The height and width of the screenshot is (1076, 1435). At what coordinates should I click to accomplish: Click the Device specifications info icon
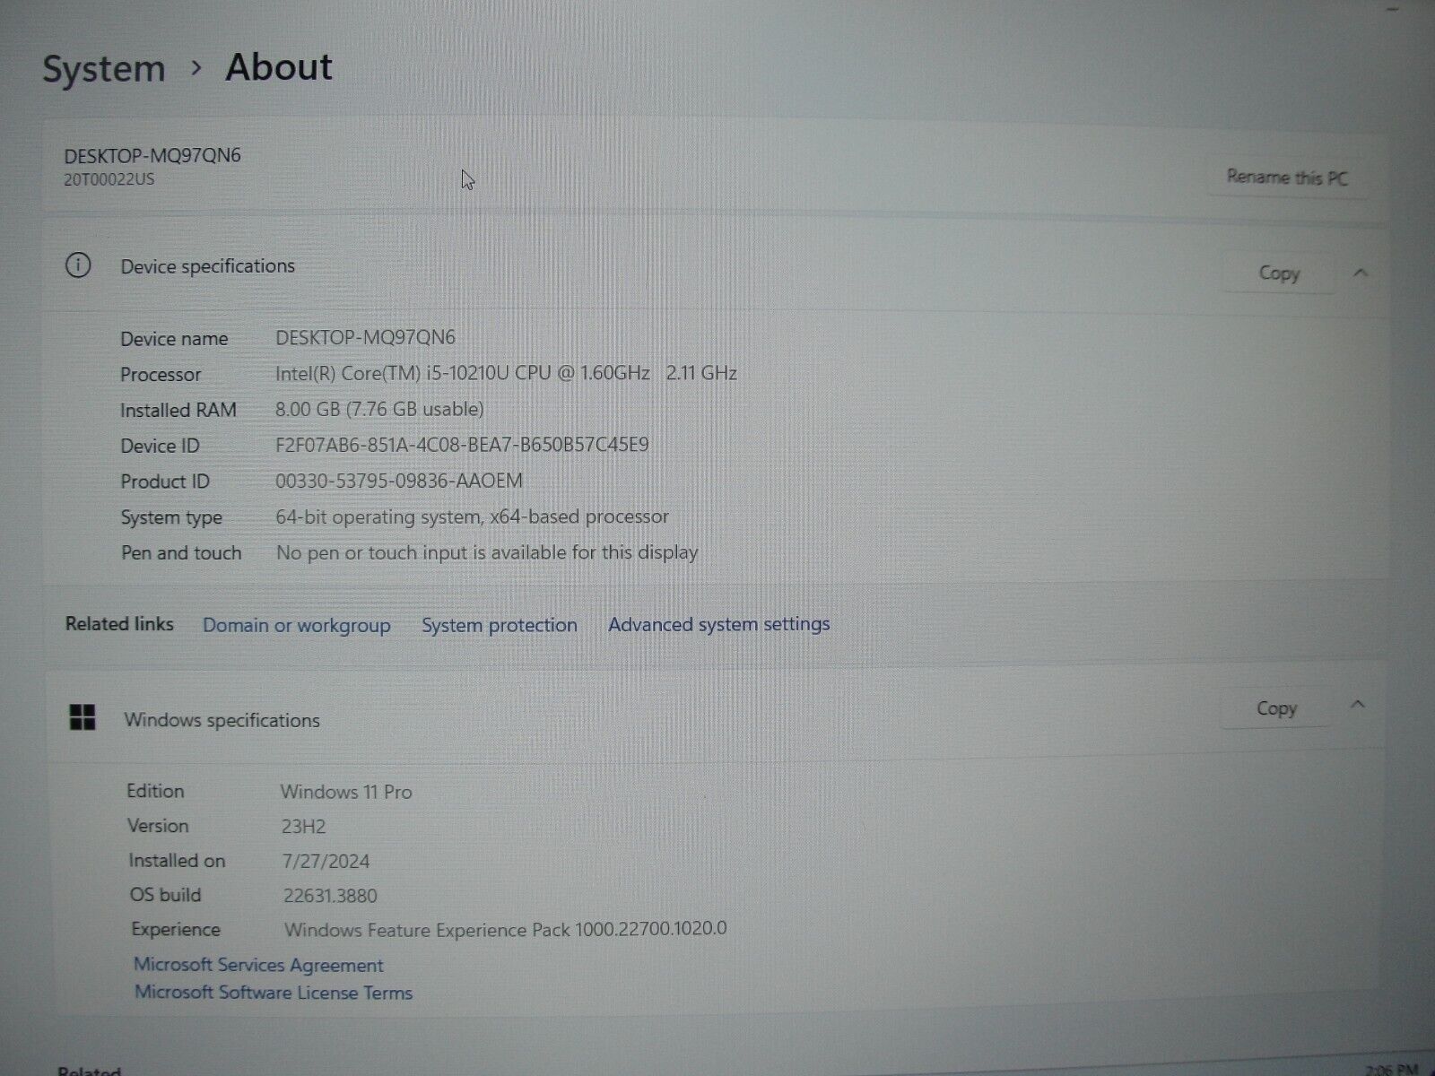78,265
